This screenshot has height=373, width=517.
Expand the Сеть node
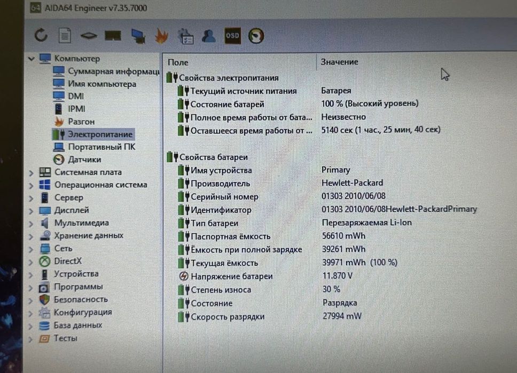click(x=31, y=249)
